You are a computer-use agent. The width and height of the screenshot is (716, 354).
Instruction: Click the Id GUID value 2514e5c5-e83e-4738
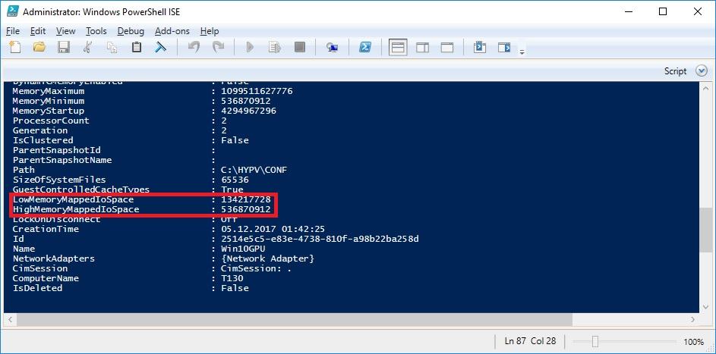pos(320,239)
